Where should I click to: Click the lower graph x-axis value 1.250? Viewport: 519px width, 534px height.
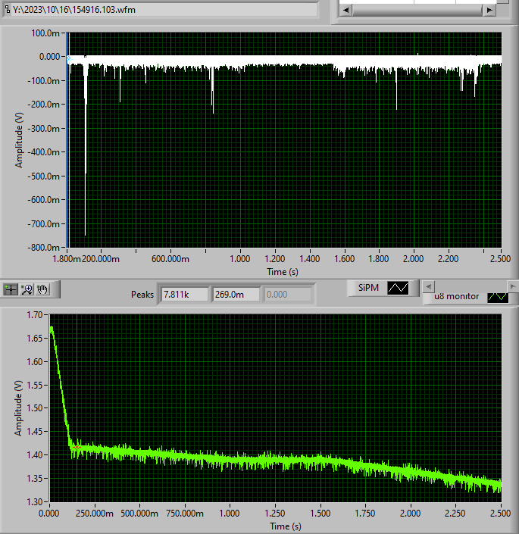click(x=275, y=514)
